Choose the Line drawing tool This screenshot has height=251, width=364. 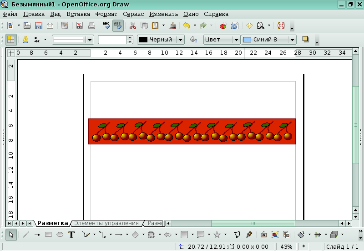pyautogui.click(x=26, y=235)
